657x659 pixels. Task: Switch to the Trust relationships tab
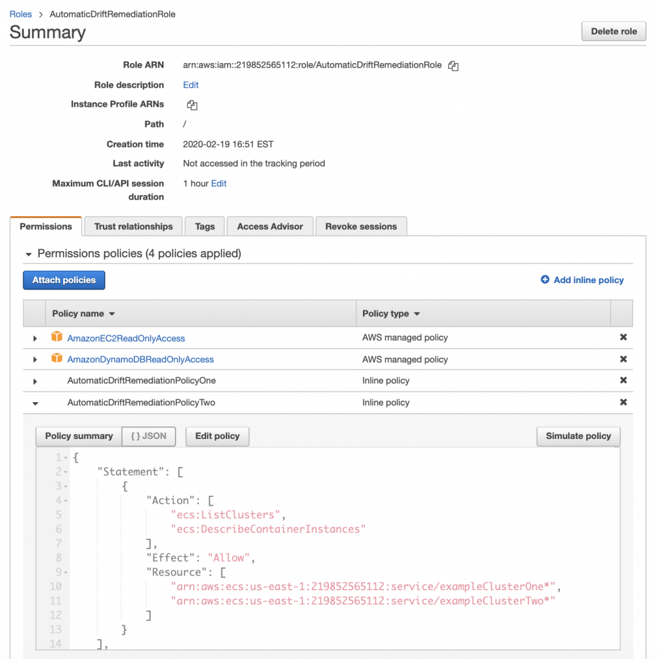pyautogui.click(x=133, y=227)
